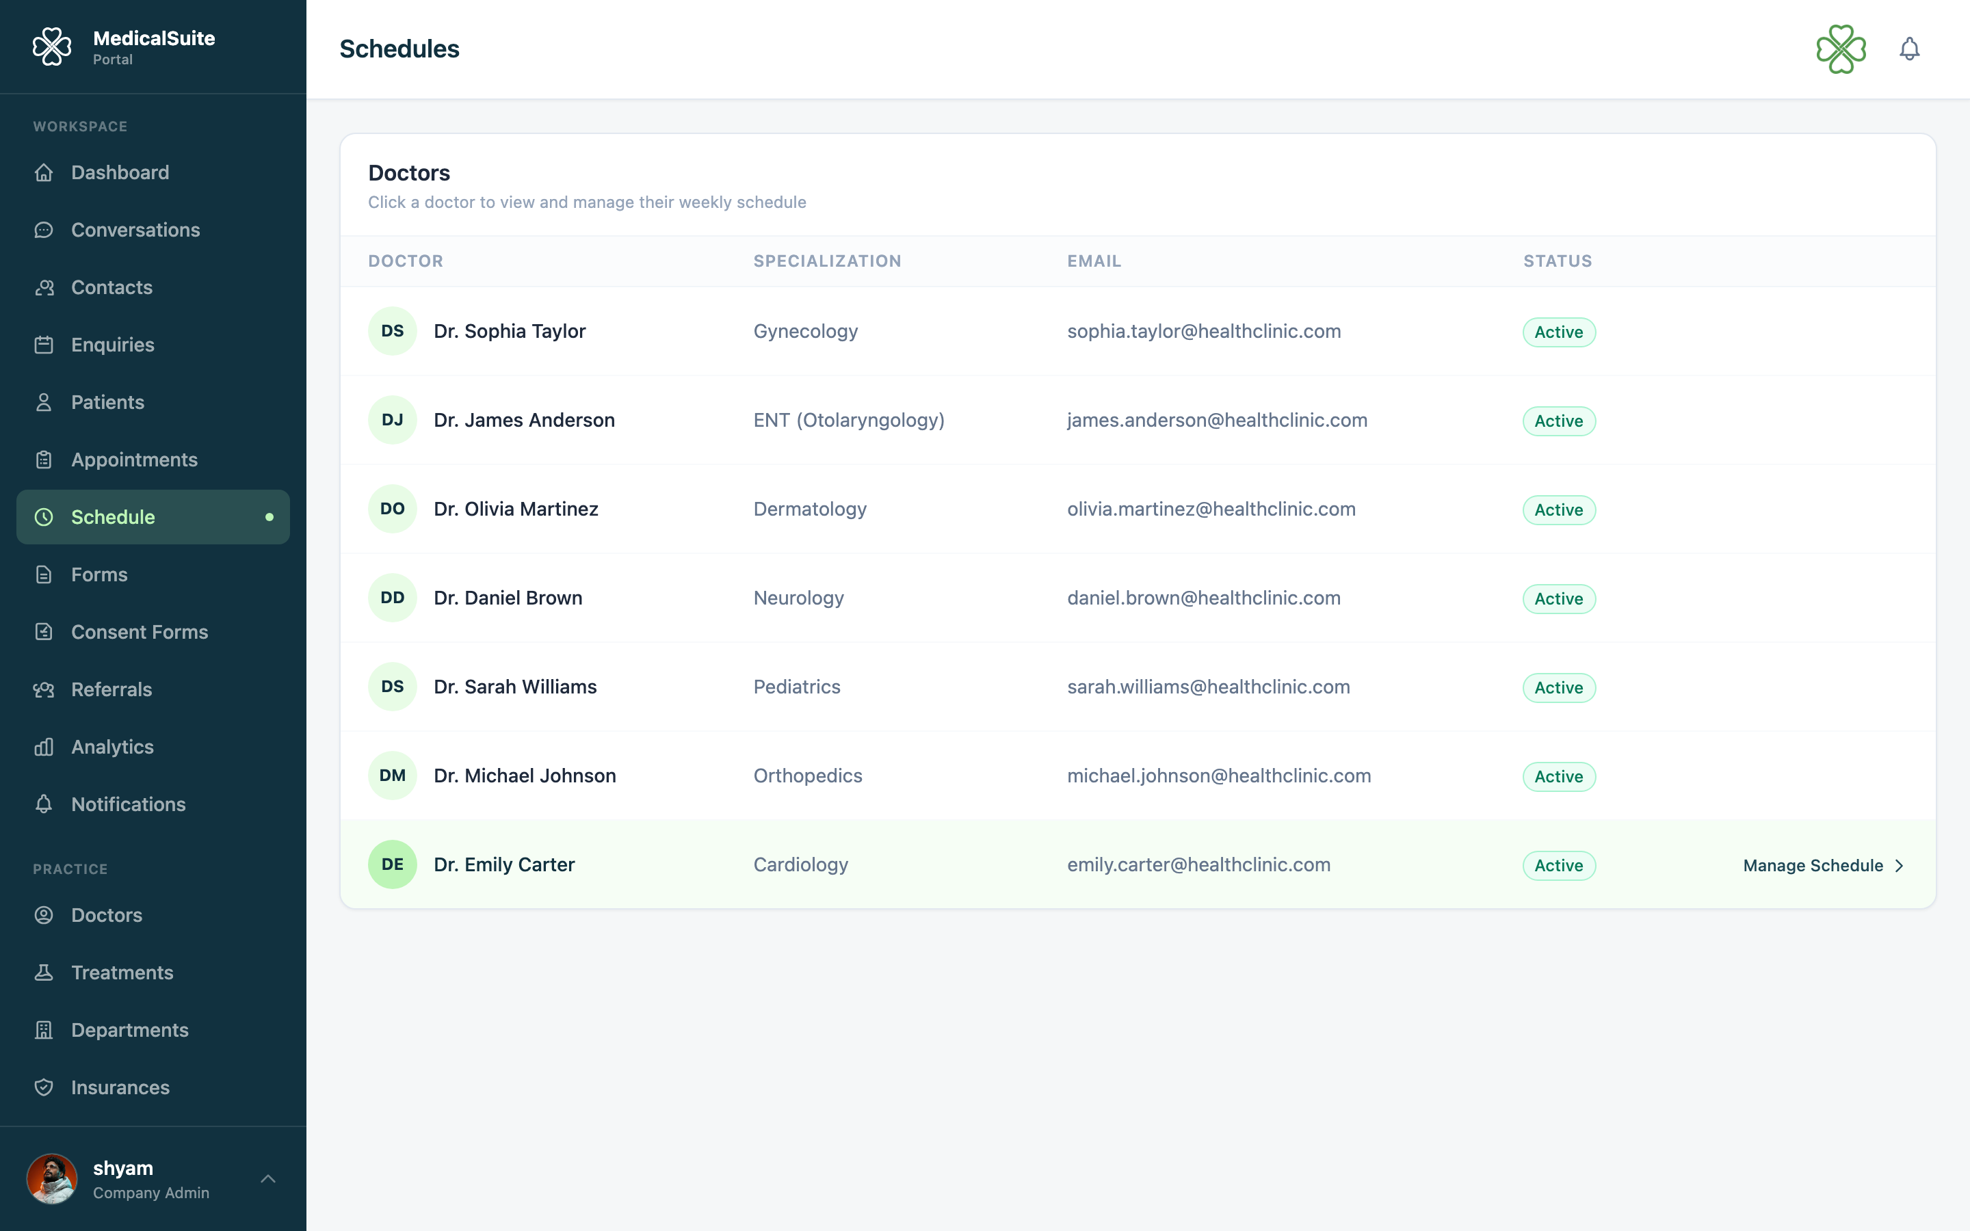Image resolution: width=1970 pixels, height=1231 pixels.
Task: Expand the shyam user menu chevron
Action: [268, 1179]
